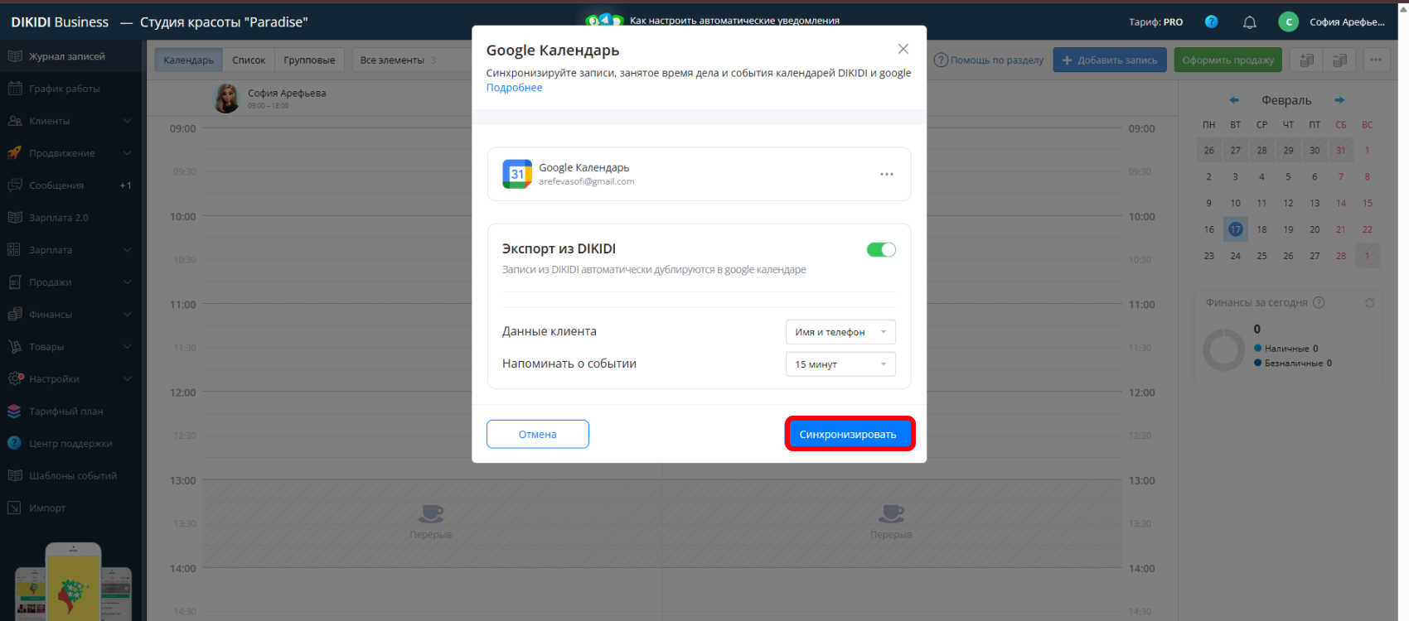
Task: Close the Google Календарь dialog
Action: click(x=903, y=50)
